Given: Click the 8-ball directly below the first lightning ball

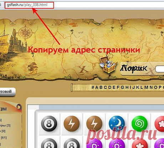Looking at the screenshot, I should pyautogui.click(x=72, y=143).
